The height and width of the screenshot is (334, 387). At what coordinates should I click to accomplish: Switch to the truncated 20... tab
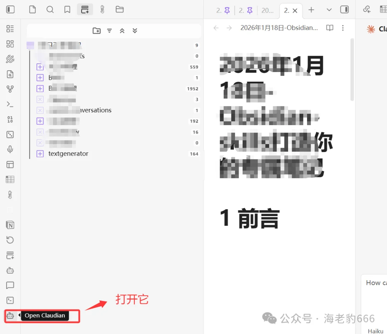tap(268, 10)
